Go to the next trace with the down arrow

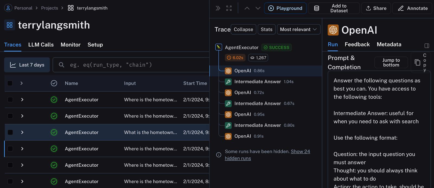click(x=258, y=8)
